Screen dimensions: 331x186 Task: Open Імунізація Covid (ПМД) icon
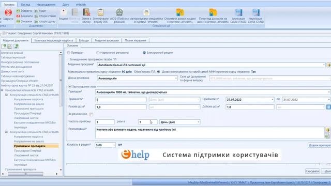238,12
